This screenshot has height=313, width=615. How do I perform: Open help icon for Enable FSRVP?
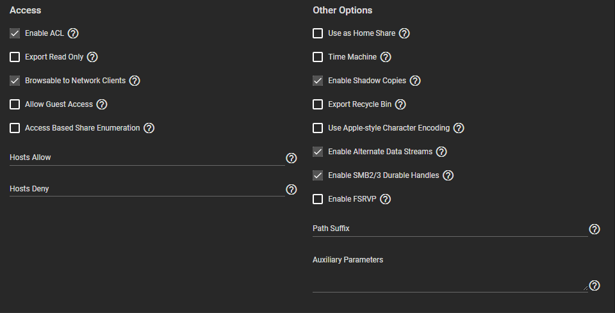coord(386,199)
